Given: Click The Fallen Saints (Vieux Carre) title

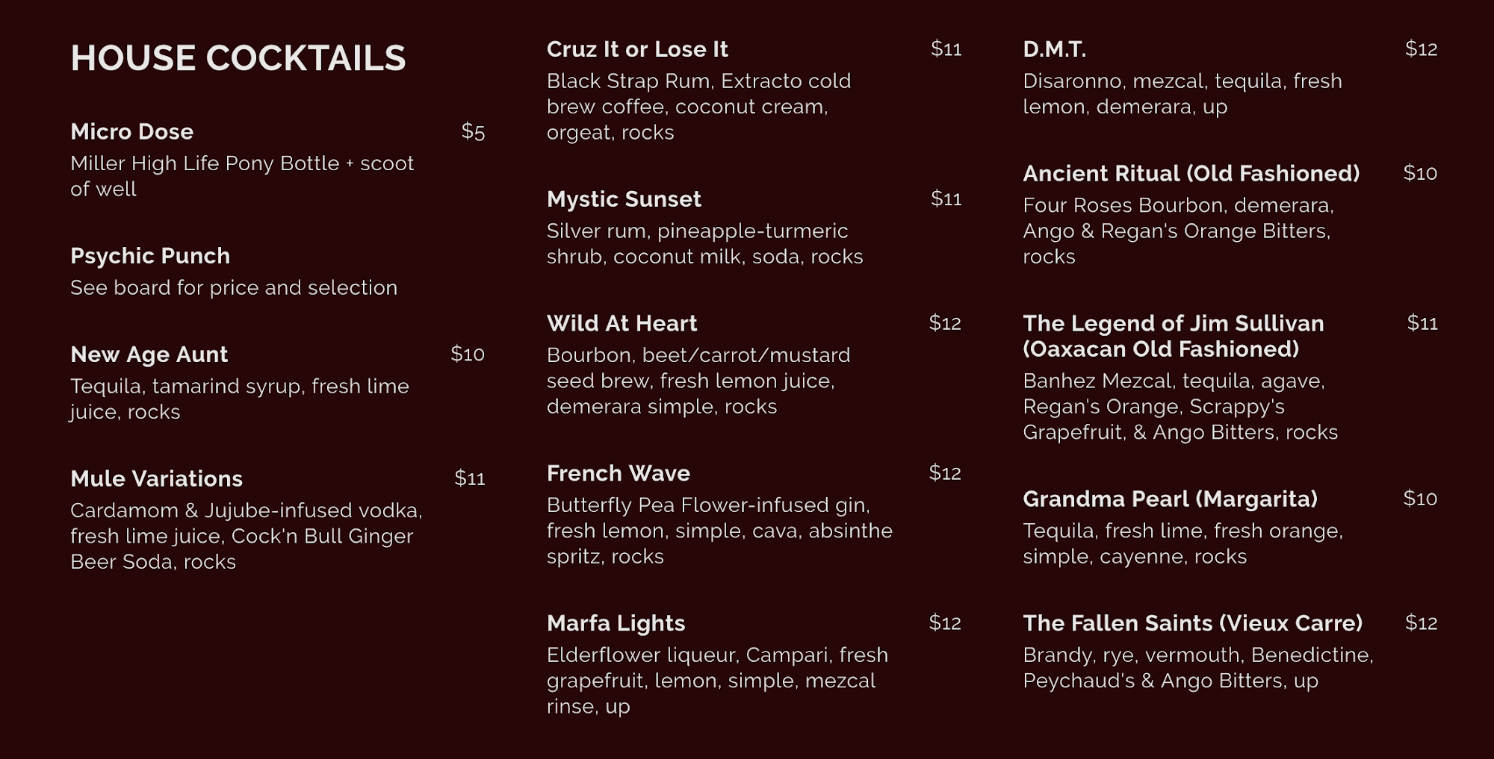Looking at the screenshot, I should pyautogui.click(x=1192, y=623).
